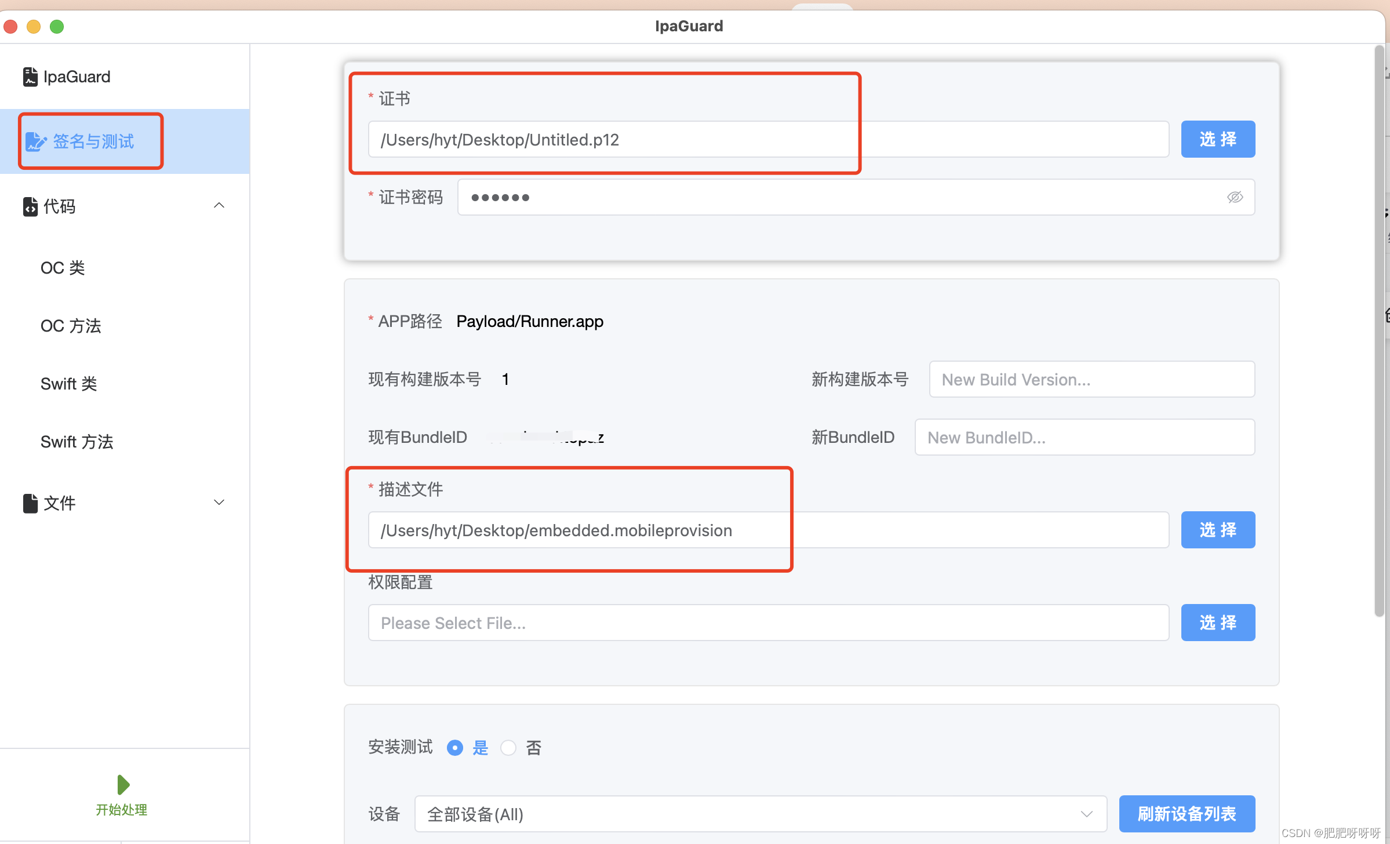This screenshot has height=844, width=1390.
Task: Select 否 radio button for install test
Action: 508,748
